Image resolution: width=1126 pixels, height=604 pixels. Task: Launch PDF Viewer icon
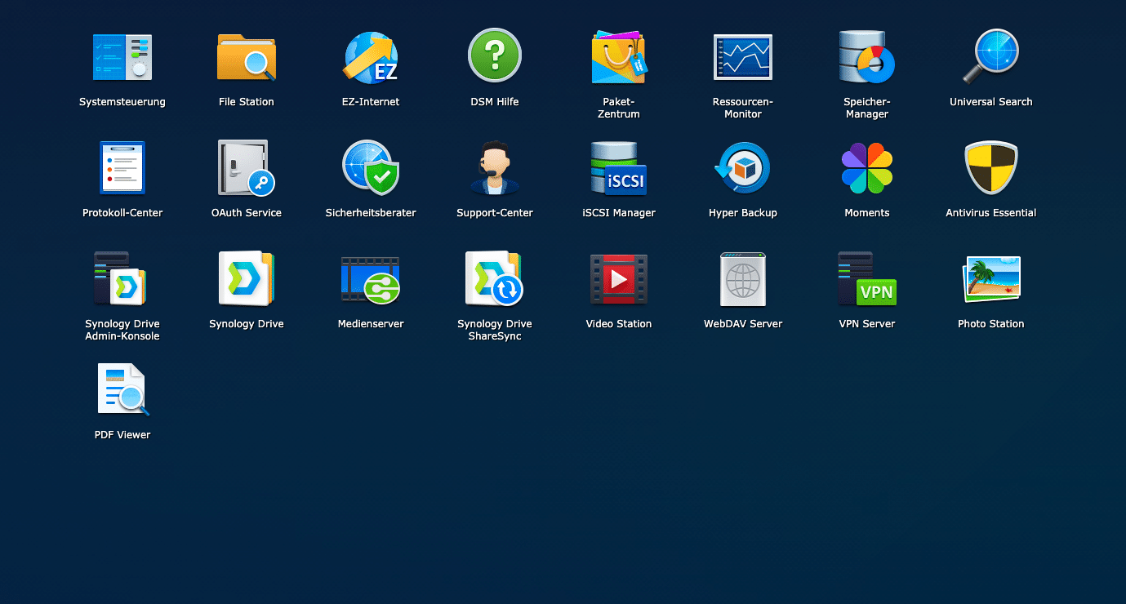pos(122,390)
